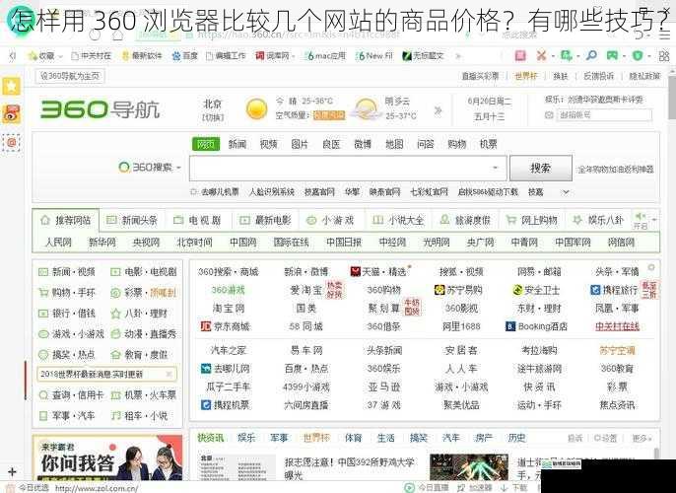This screenshot has width=676, height=493.
Task: Select the 图片 search tab
Action: coord(300,144)
